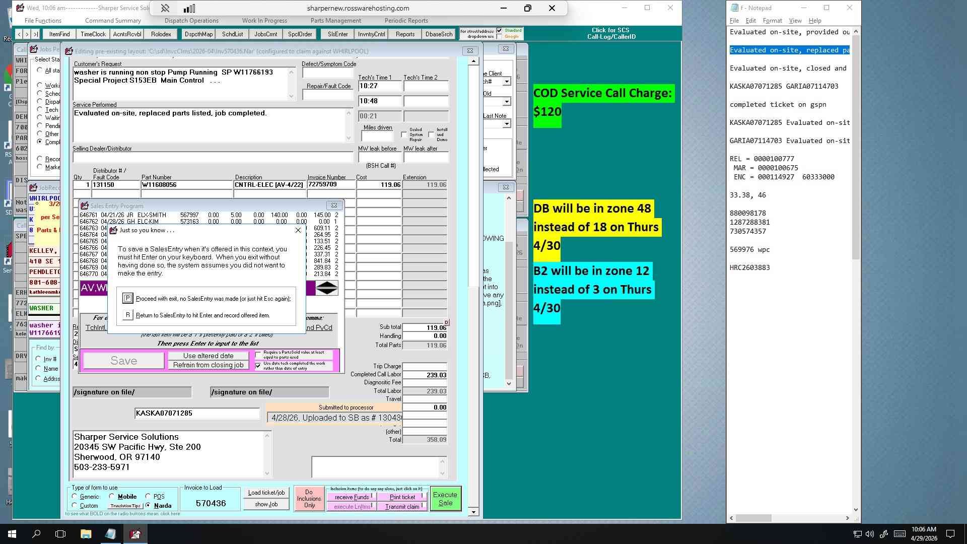Click the P proceed with exit icon
This screenshot has width=967, height=544.
[x=128, y=298]
